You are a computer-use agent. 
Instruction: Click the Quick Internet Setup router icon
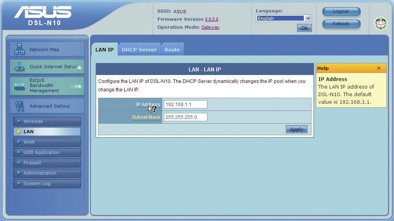coord(20,67)
